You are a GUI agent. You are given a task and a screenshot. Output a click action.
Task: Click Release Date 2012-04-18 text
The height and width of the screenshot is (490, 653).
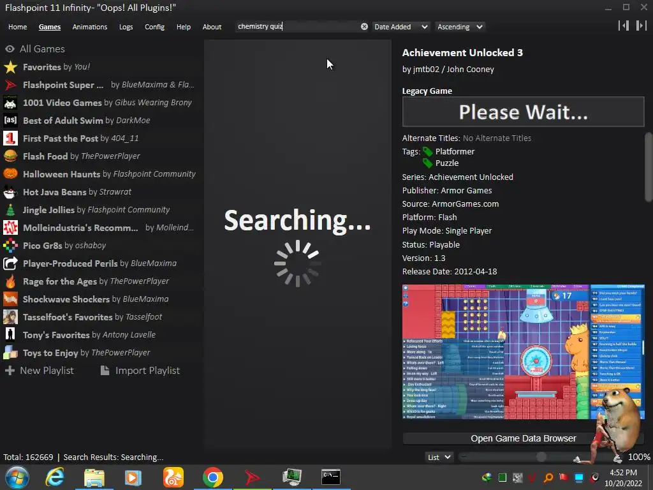point(450,271)
